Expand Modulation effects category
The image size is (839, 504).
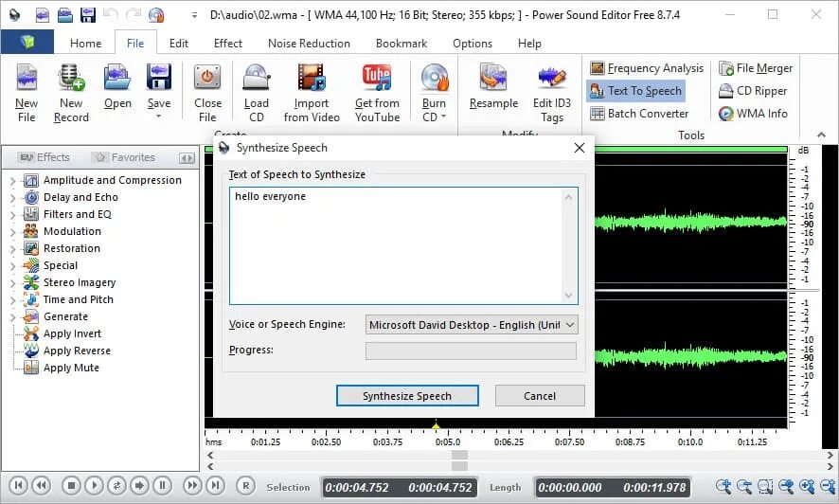(13, 232)
